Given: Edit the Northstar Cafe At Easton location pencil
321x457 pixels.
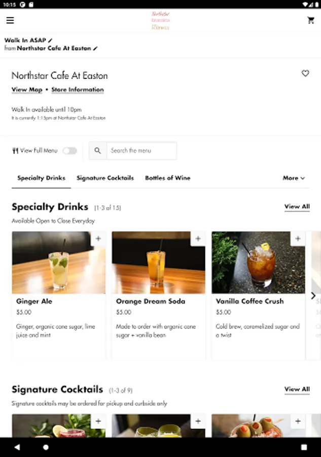Looking at the screenshot, I should pyautogui.click(x=95, y=48).
